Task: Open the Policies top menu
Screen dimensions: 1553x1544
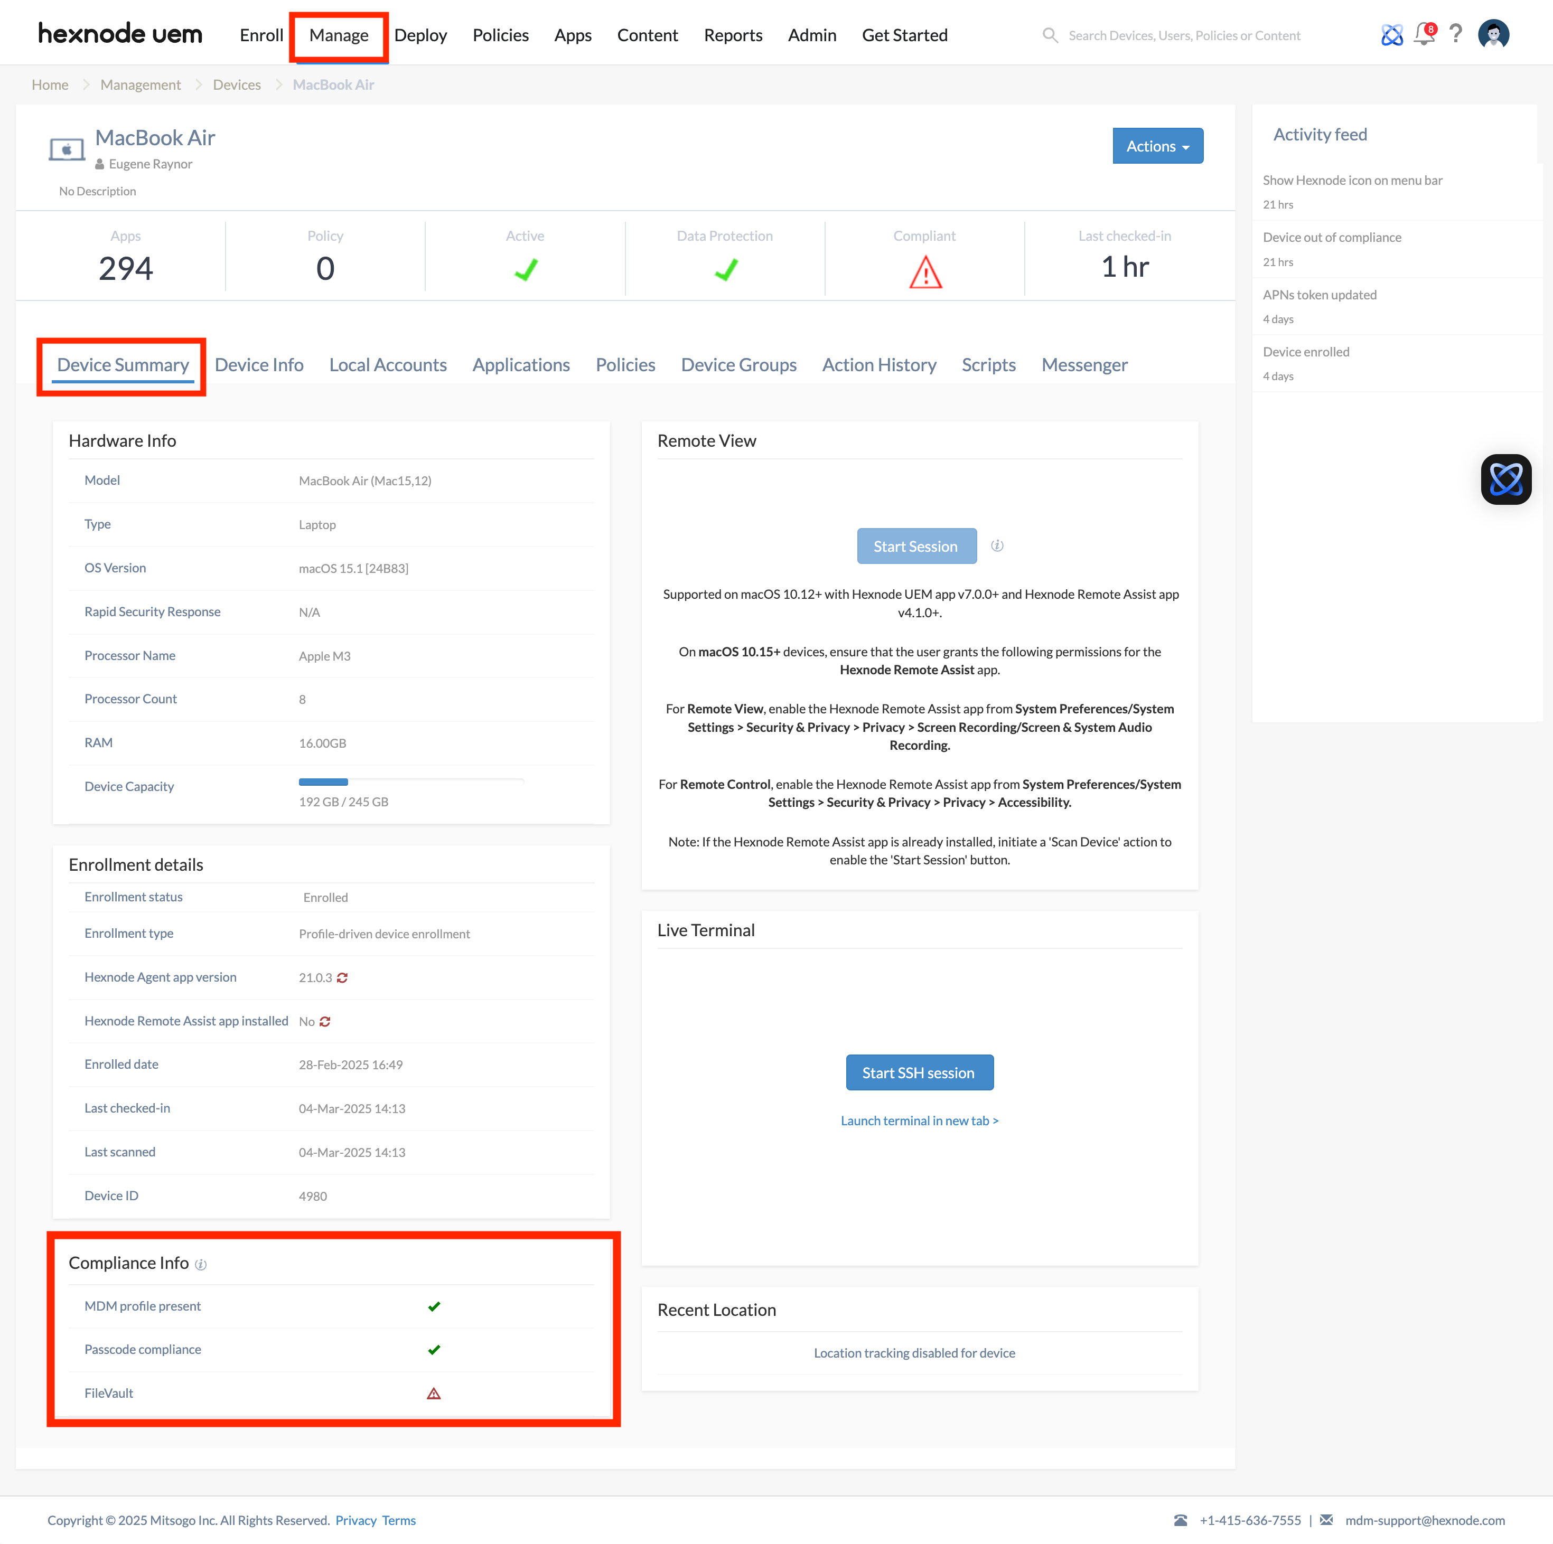Action: 500,35
